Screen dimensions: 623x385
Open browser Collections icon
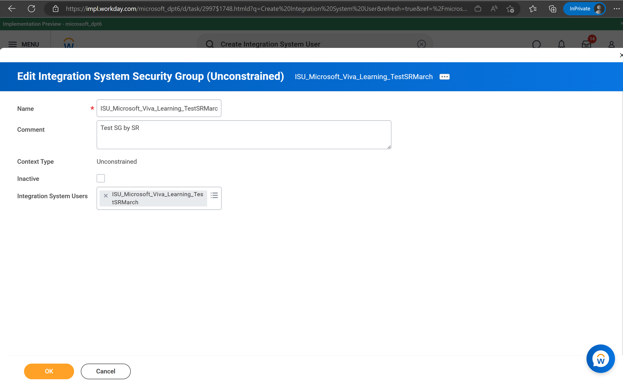tap(552, 9)
